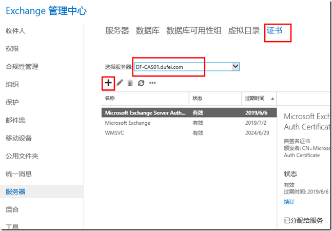Click 有效 status in WMSVC row
The image size is (332, 231).
(198, 133)
